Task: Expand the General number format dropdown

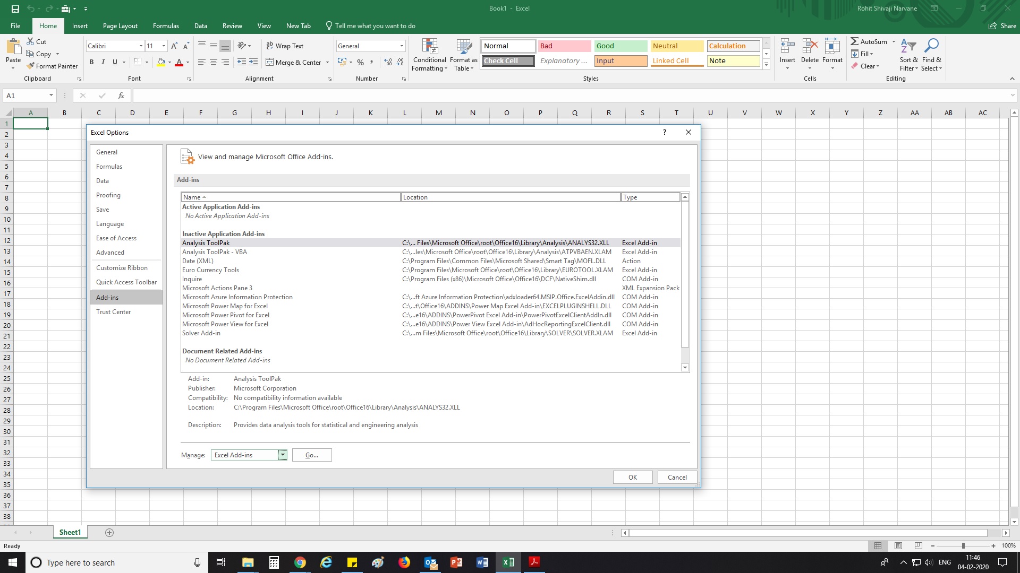Action: click(x=402, y=46)
